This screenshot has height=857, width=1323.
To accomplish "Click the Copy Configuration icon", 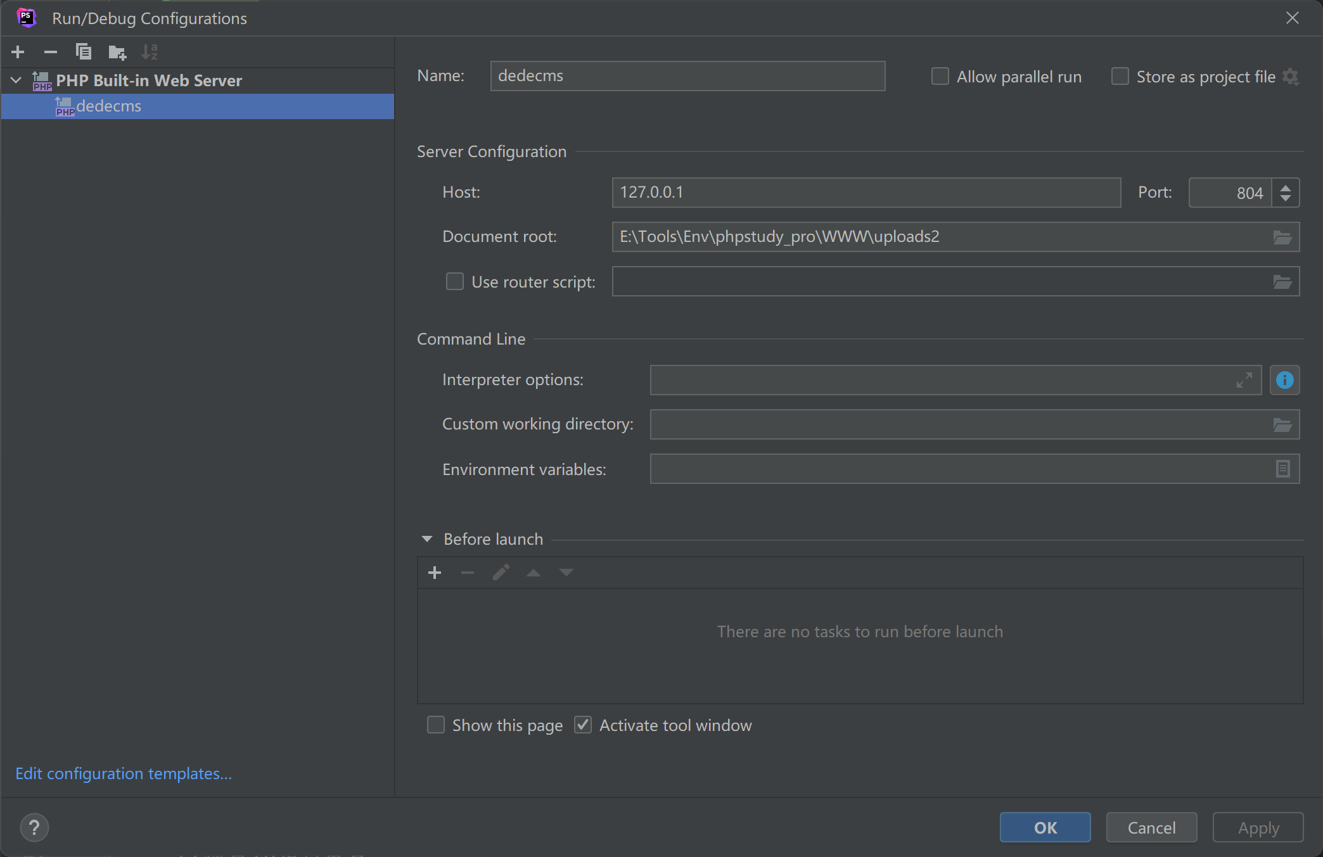I will pos(83,52).
